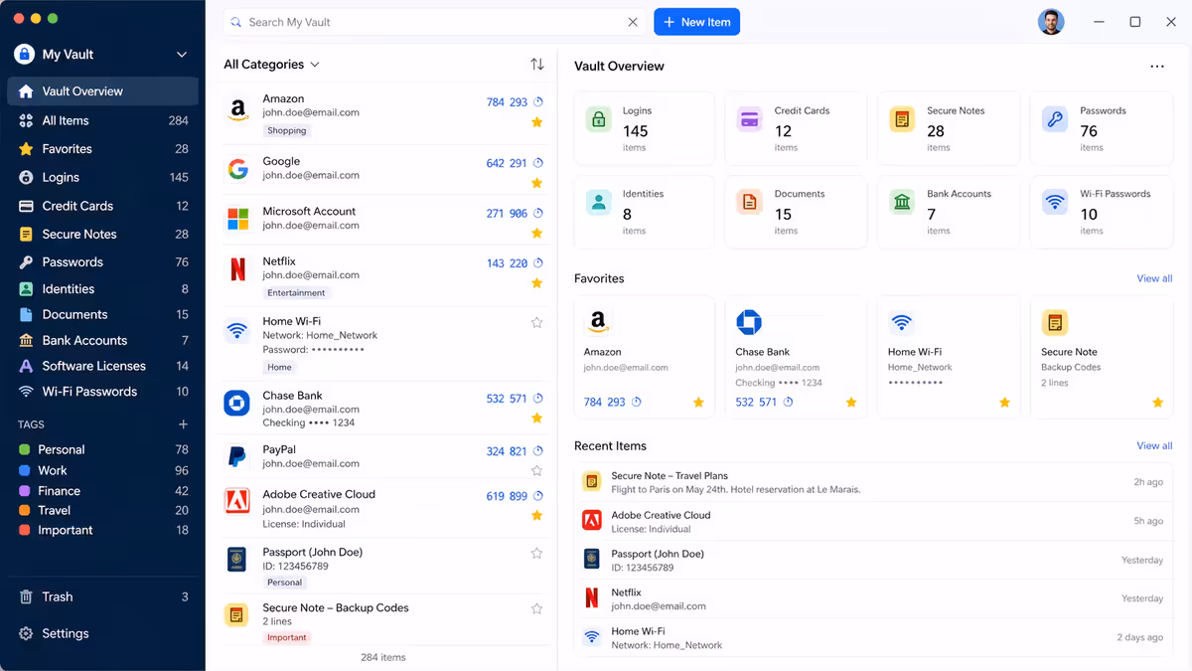Filter by the green Personal tag
Screen dimensions: 1192x671
(103, 449)
